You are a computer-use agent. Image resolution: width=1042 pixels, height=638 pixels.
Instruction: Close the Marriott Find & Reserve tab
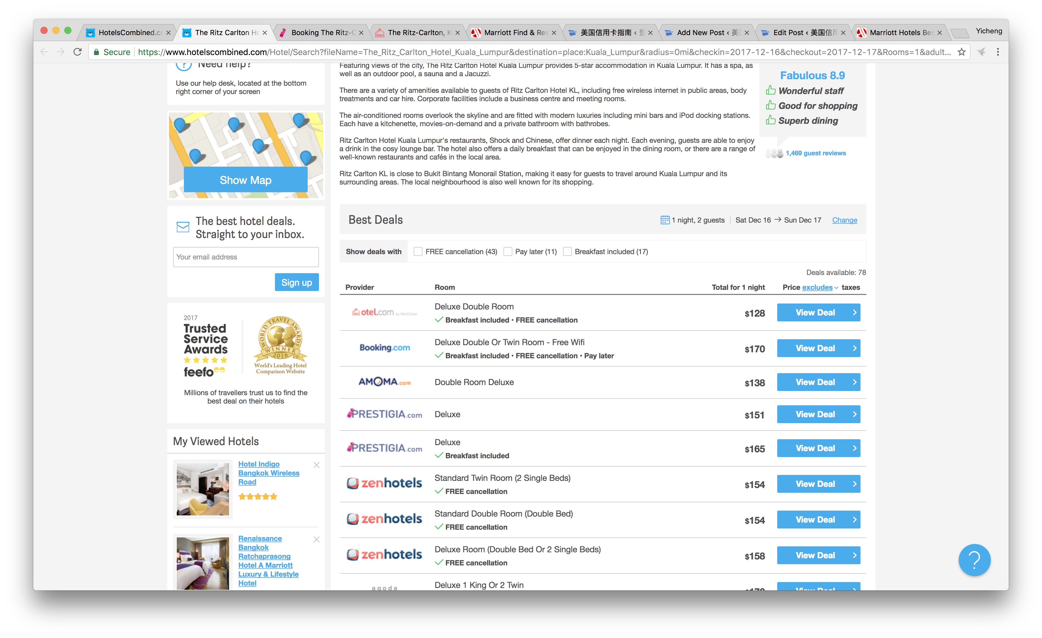pos(554,32)
